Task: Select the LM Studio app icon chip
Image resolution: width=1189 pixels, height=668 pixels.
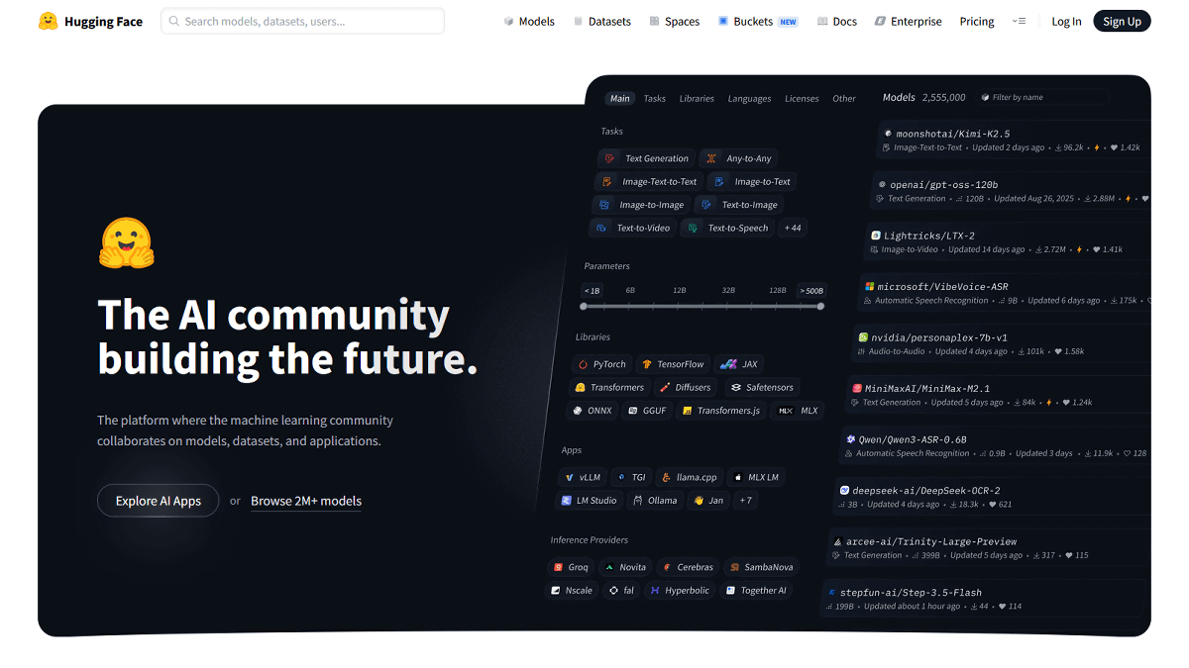Action: [x=589, y=500]
